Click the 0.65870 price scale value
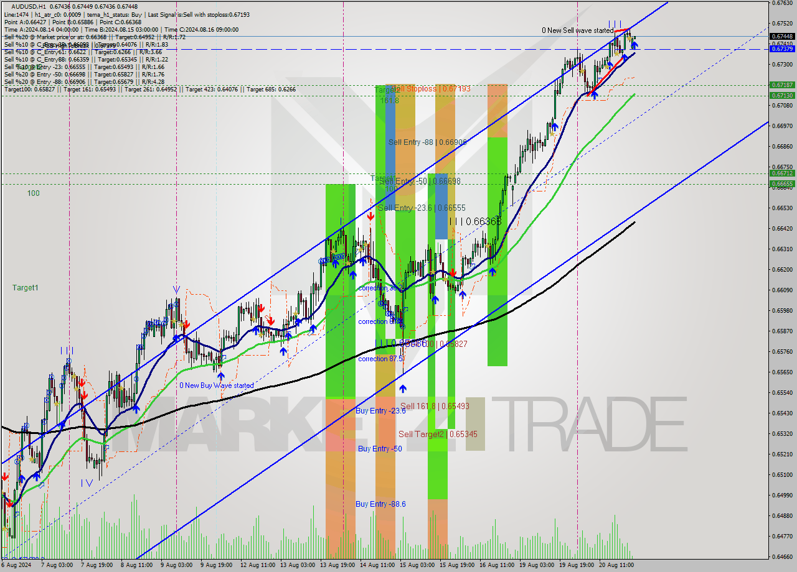Screen dimensions: 797x572 782,331
